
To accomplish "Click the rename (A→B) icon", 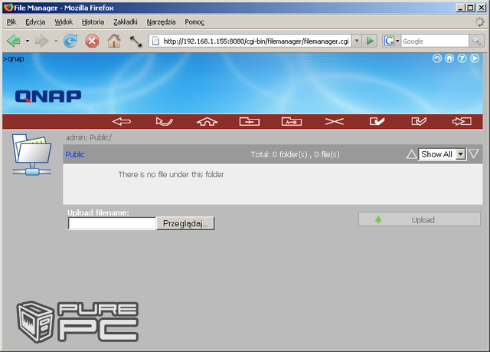I will tap(292, 121).
